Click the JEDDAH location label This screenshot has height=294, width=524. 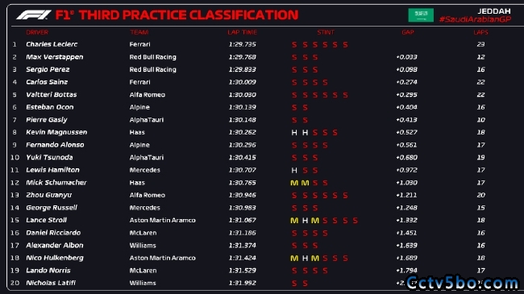[x=494, y=11]
